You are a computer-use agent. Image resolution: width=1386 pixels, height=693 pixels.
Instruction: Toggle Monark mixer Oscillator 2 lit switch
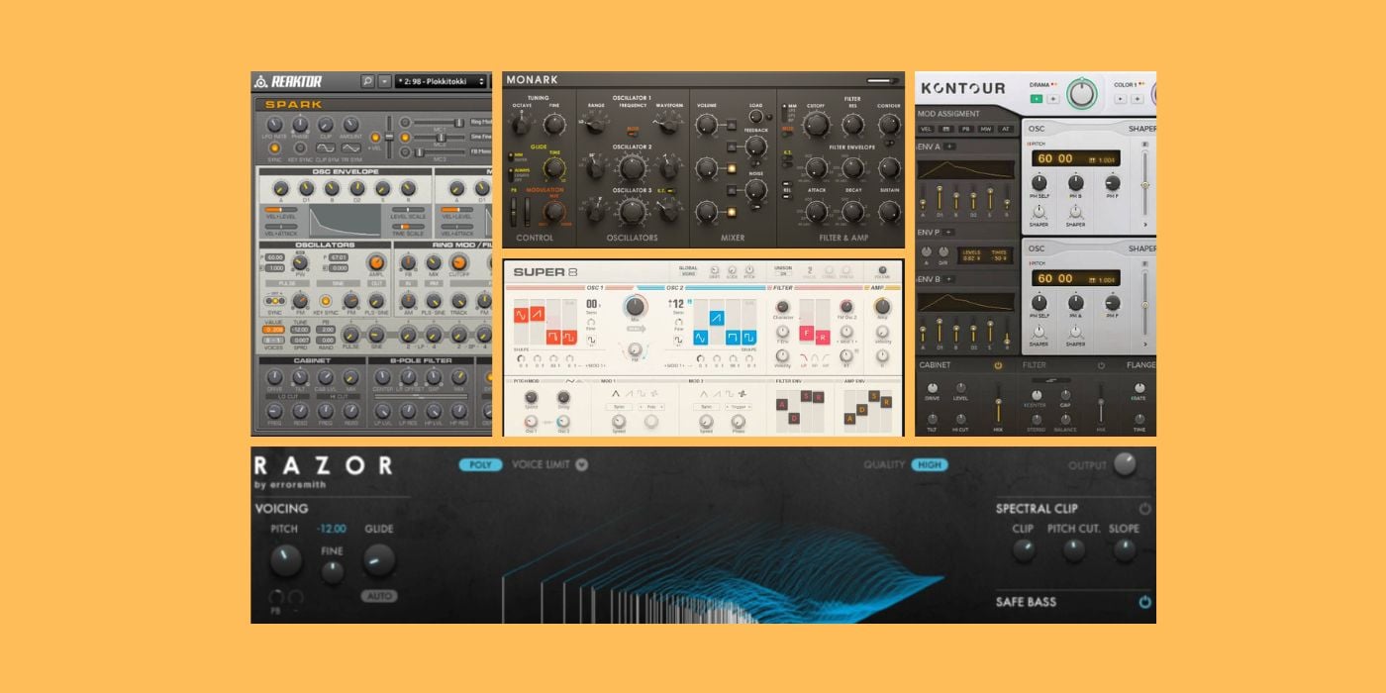click(x=731, y=168)
